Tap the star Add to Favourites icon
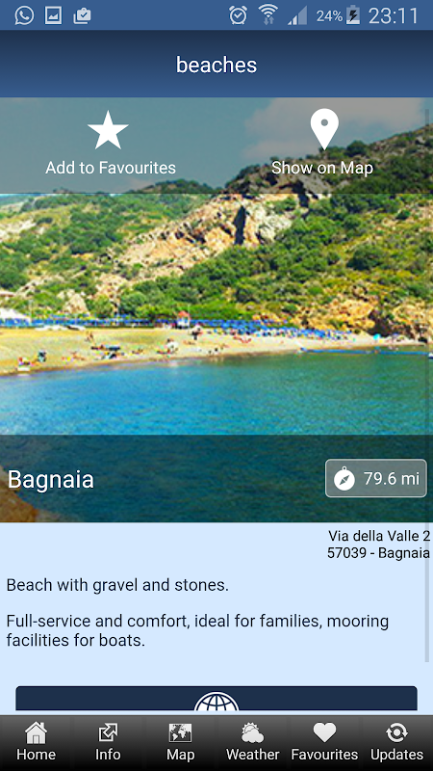The height and width of the screenshot is (771, 433). pos(108,130)
